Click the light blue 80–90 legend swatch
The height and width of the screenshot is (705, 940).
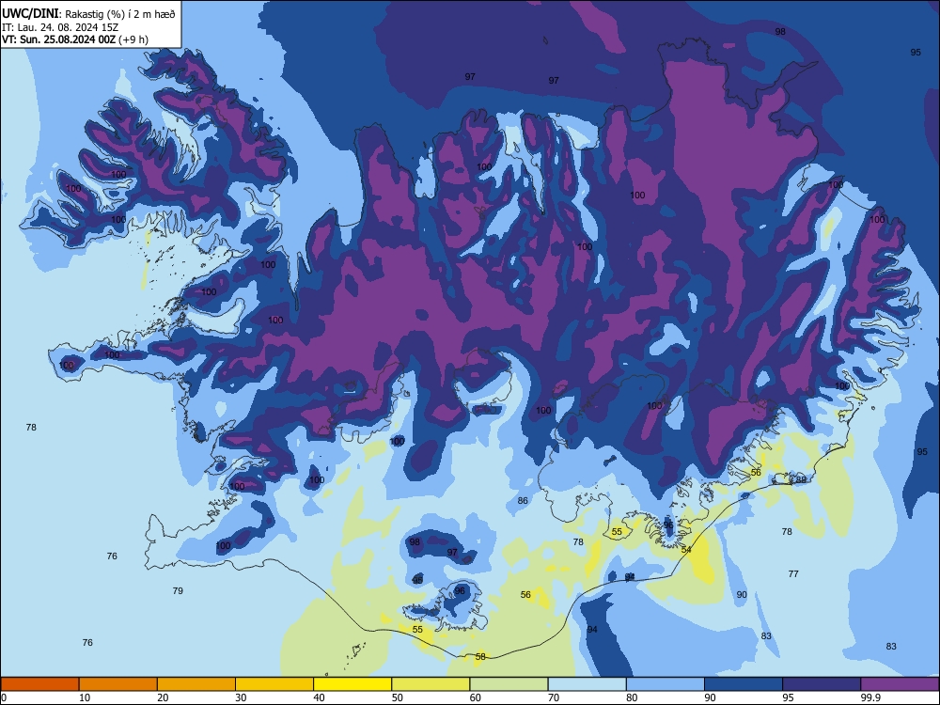pyautogui.click(x=666, y=684)
